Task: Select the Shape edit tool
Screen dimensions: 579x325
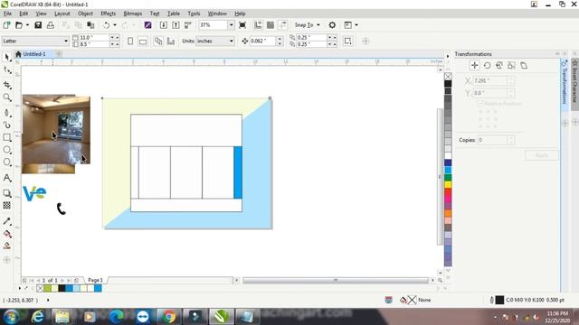Action: [x=7, y=70]
